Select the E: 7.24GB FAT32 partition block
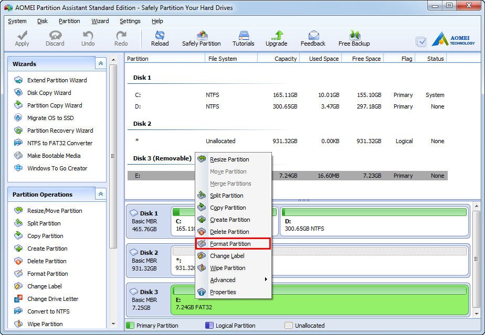The height and width of the screenshot is (335, 485). click(x=320, y=300)
